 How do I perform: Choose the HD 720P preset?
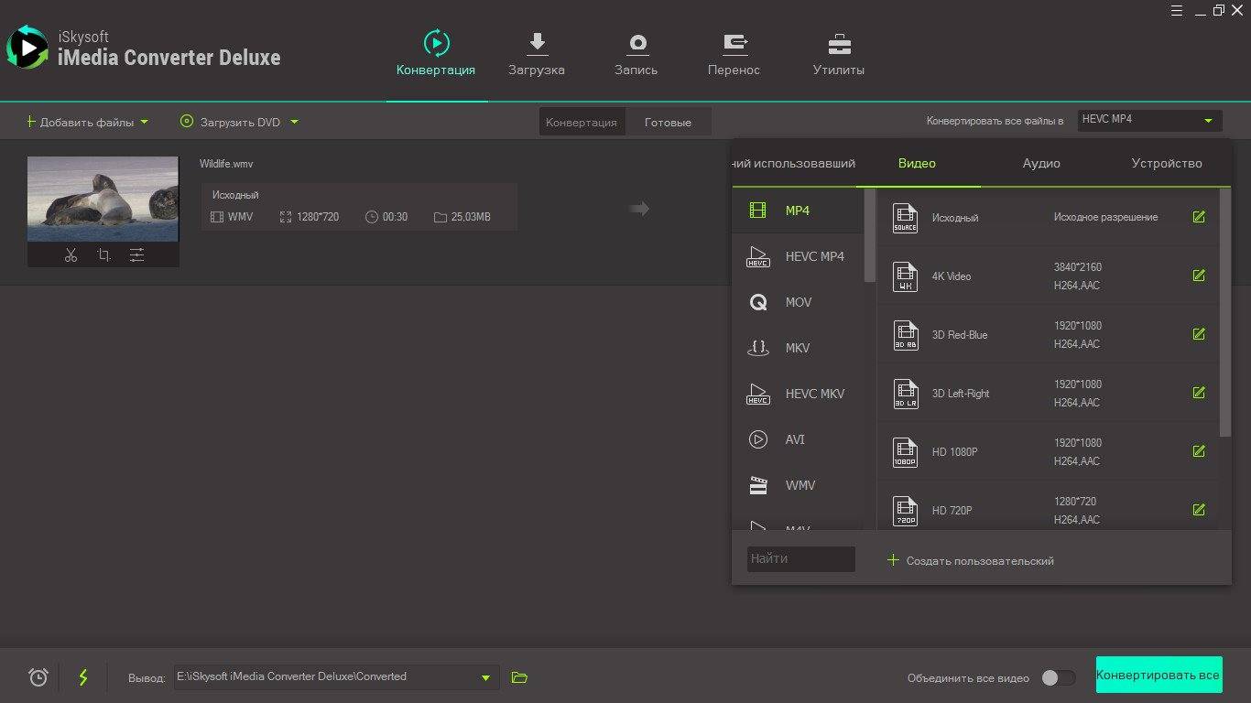1048,505
